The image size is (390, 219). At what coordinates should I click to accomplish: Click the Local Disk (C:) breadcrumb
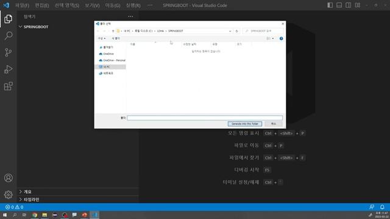click(144, 31)
